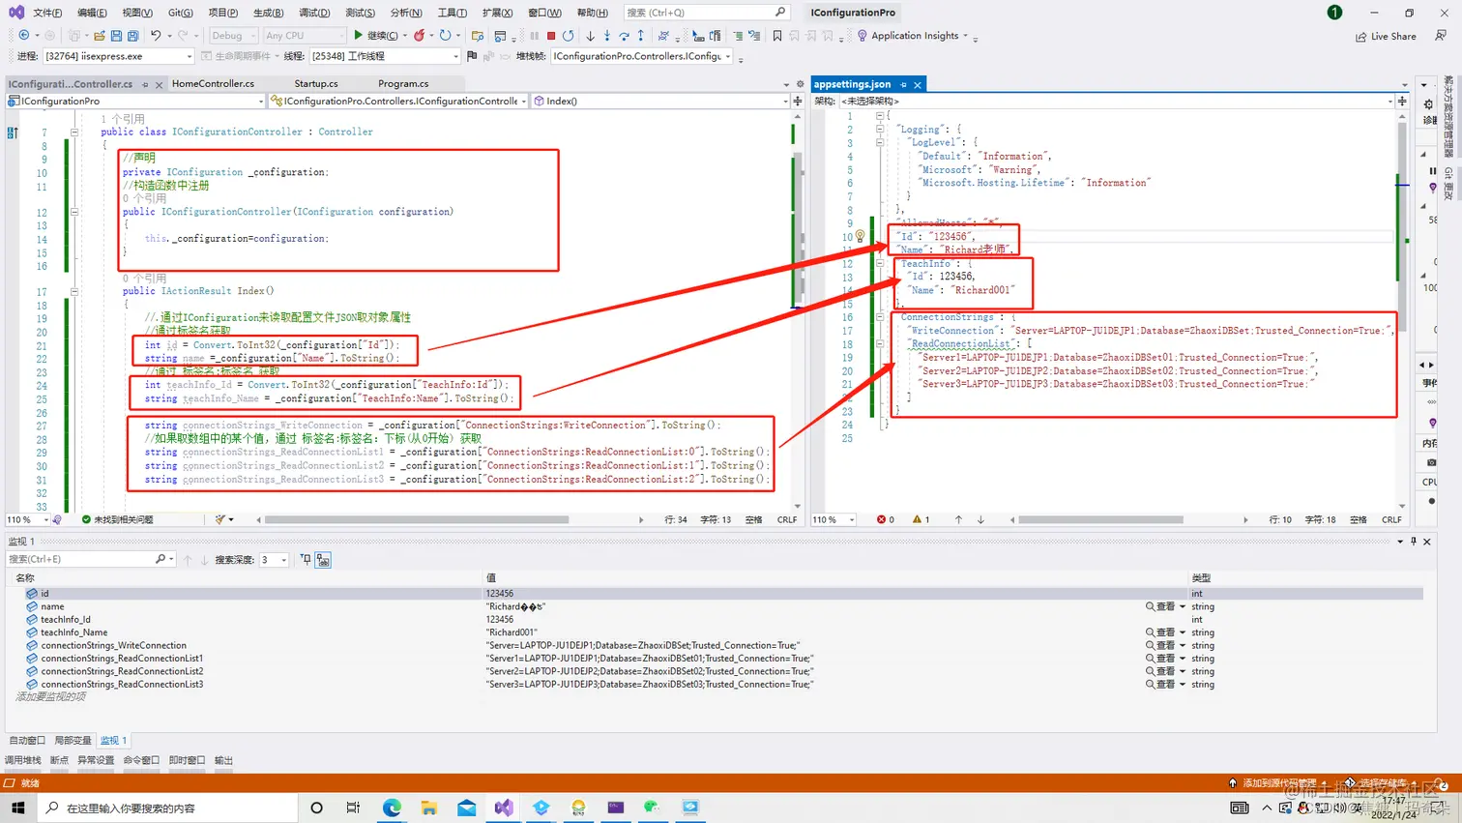This screenshot has width=1462, height=823.
Task: Click the Save icon in toolbar
Action: pos(116,36)
